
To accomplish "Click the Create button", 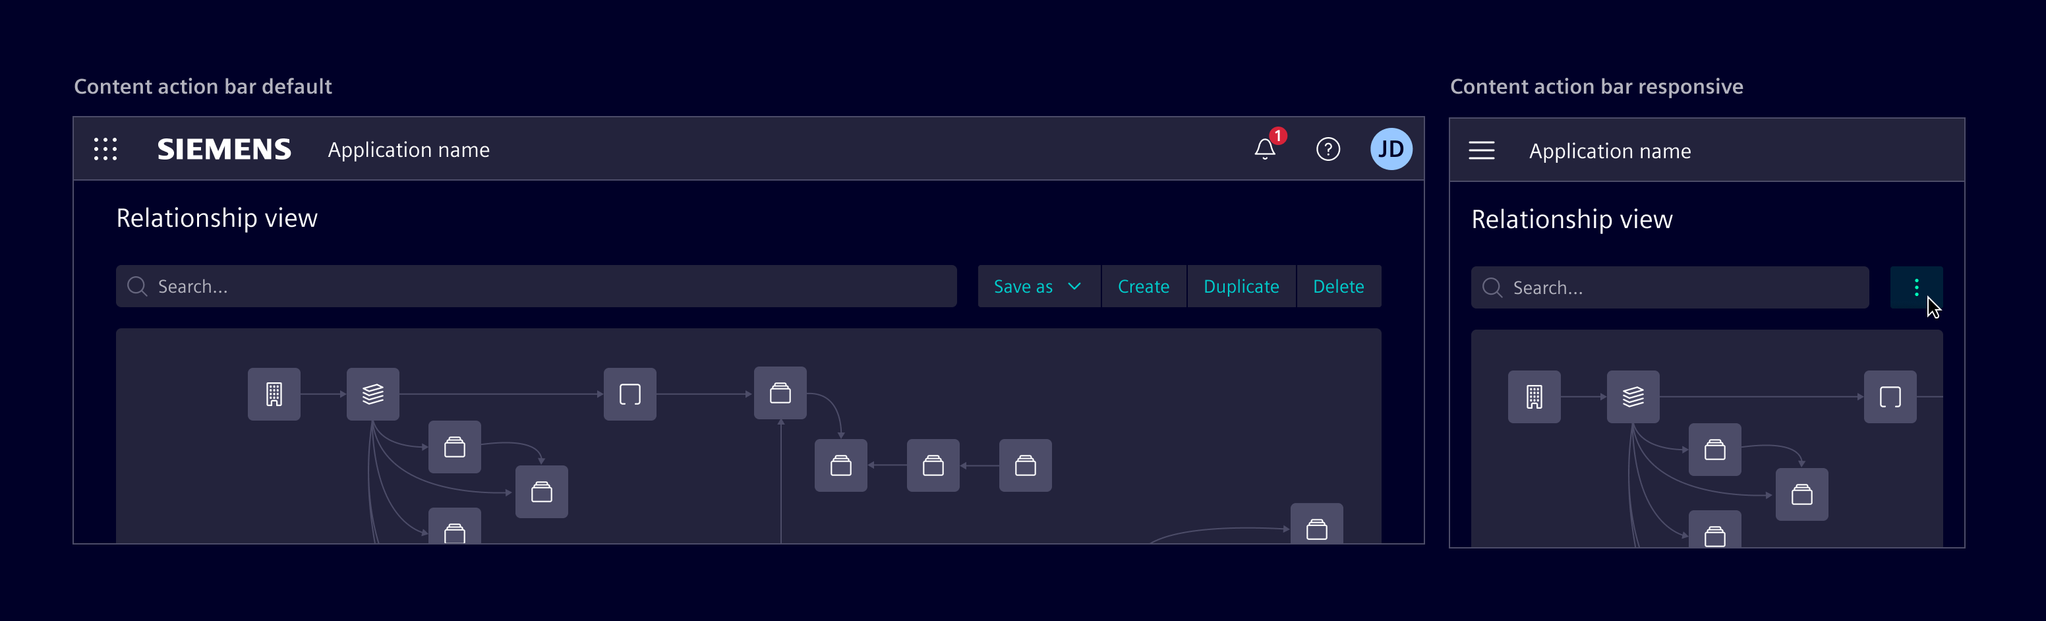I will pyautogui.click(x=1143, y=286).
